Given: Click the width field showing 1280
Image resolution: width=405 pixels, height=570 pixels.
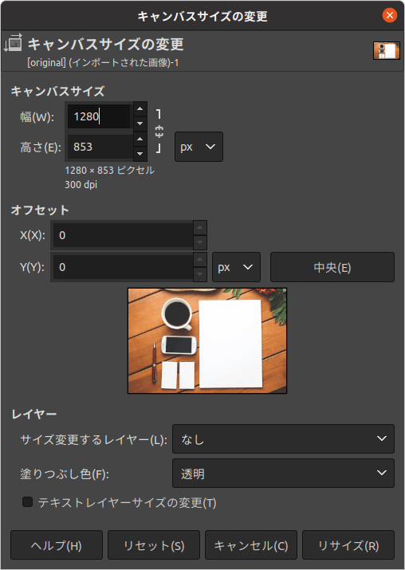Looking at the screenshot, I should click(99, 116).
